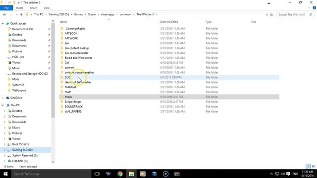Open address bar history dropdown
This screenshot has width=317, height=178.
pyautogui.click(x=266, y=14)
